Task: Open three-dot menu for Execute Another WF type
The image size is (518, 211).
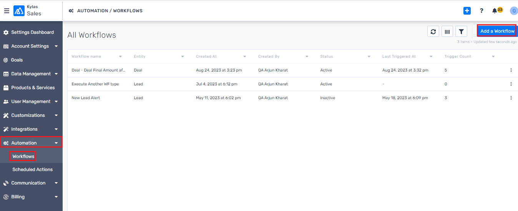Action: pos(511,84)
